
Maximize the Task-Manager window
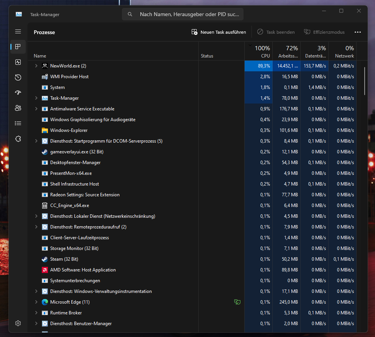coord(341,11)
